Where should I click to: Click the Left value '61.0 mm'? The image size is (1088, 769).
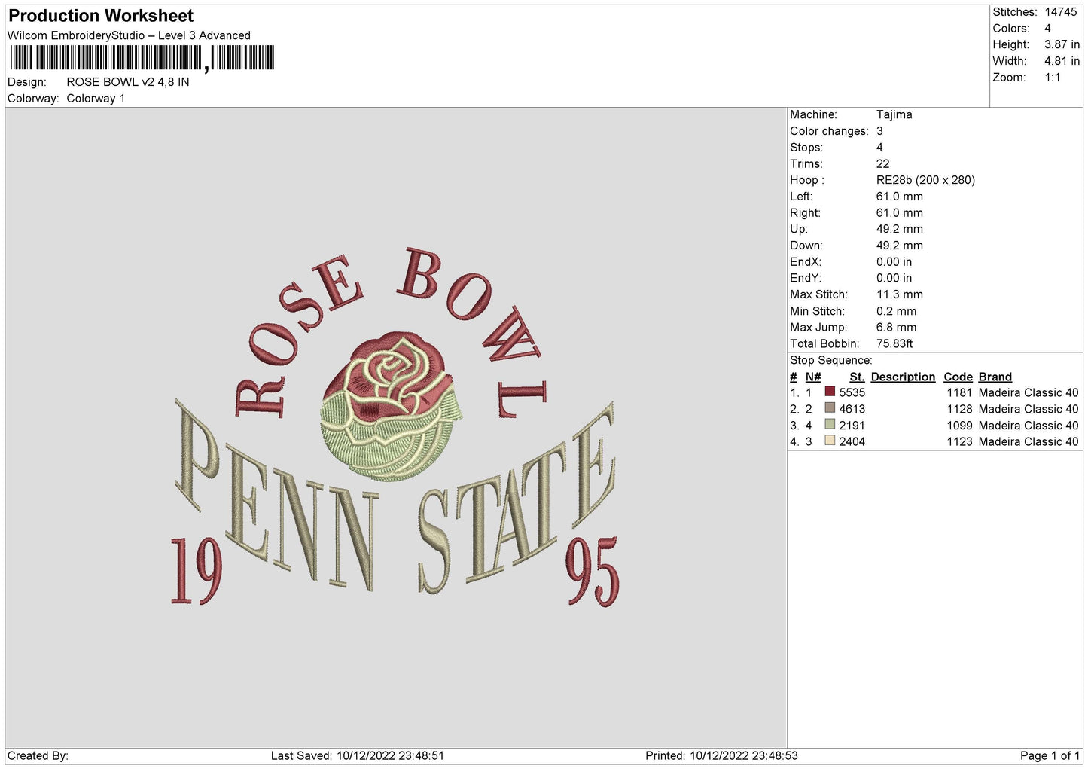899,197
